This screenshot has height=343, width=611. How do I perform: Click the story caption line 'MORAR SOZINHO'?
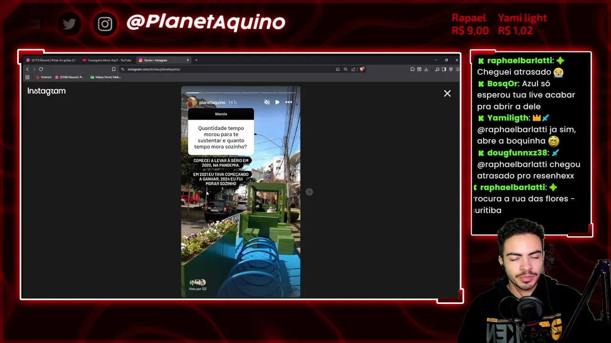pyautogui.click(x=221, y=184)
